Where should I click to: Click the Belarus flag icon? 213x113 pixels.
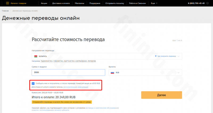click(x=36, y=56)
